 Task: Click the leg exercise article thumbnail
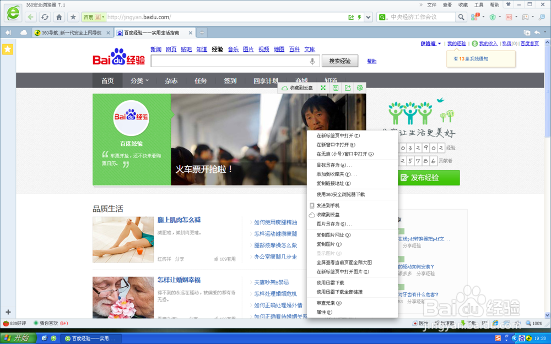[x=123, y=239]
